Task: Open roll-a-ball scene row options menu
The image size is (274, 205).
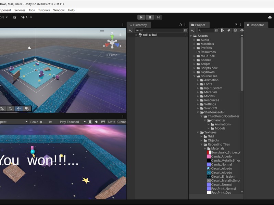Action: pos(185,35)
